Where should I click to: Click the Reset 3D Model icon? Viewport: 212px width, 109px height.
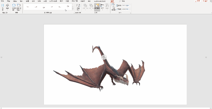click(19, 5)
